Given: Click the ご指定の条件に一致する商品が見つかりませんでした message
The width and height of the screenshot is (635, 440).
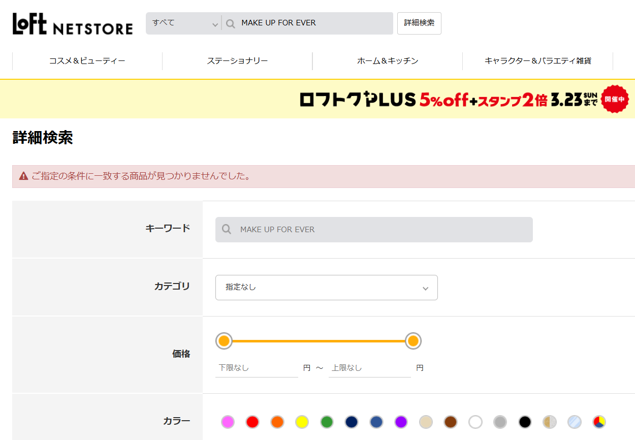Looking at the screenshot, I should point(141,176).
